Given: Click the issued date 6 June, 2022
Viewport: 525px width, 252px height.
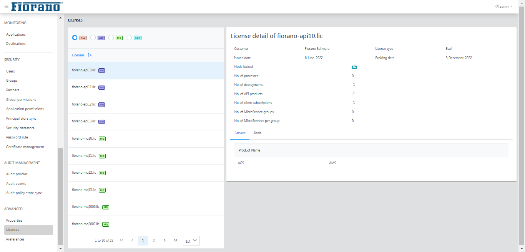Looking at the screenshot, I should 314,58.
